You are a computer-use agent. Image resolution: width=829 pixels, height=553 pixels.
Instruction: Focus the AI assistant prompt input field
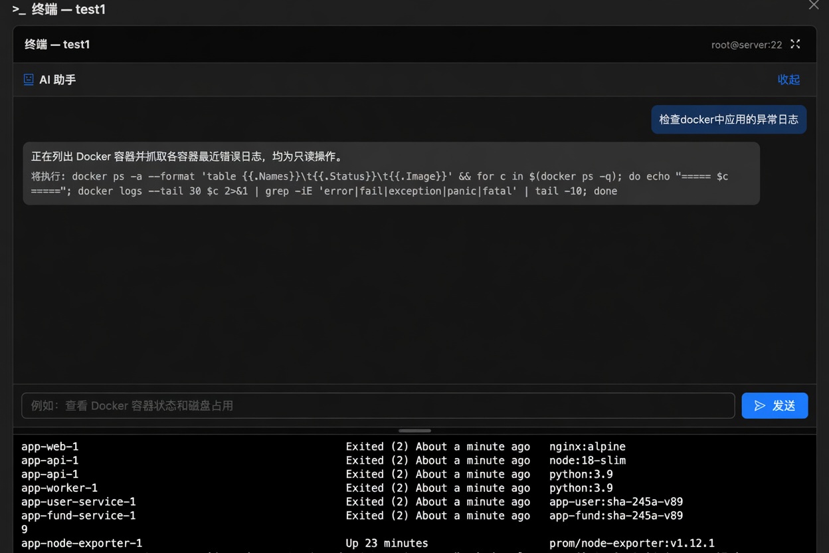pos(378,405)
